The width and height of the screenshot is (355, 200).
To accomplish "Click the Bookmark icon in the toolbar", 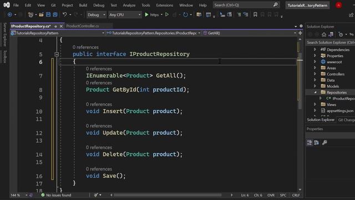I will click(x=255, y=15).
